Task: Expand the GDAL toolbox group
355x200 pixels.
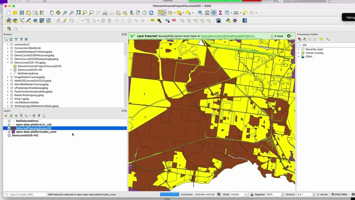Action: coord(299,57)
